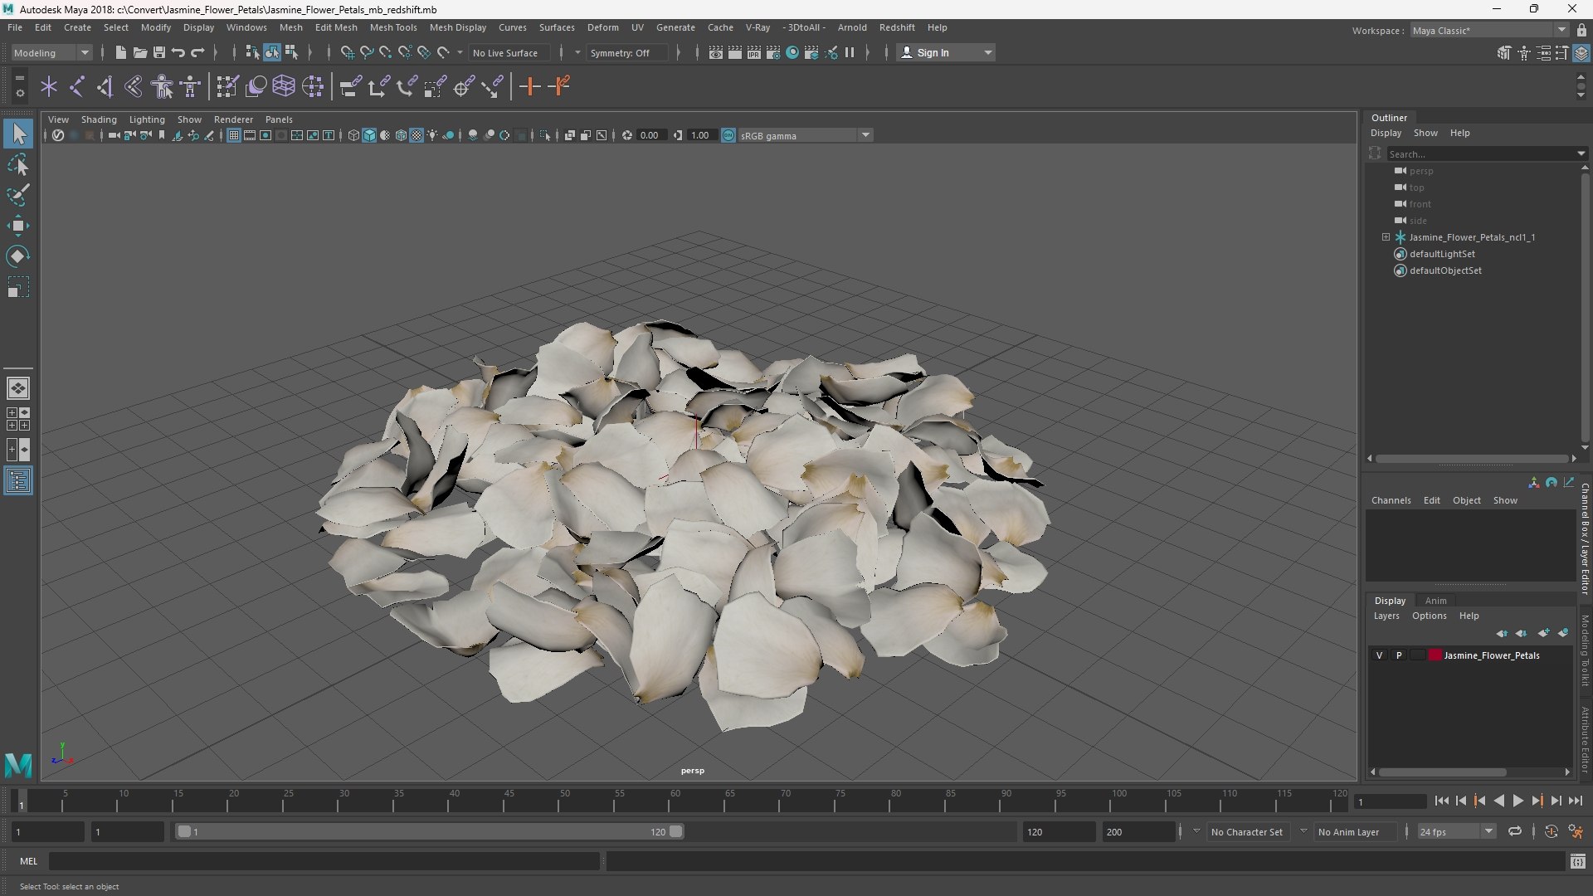The height and width of the screenshot is (896, 1593).
Task: Activate the Paint Selection tool
Action: coord(18,196)
